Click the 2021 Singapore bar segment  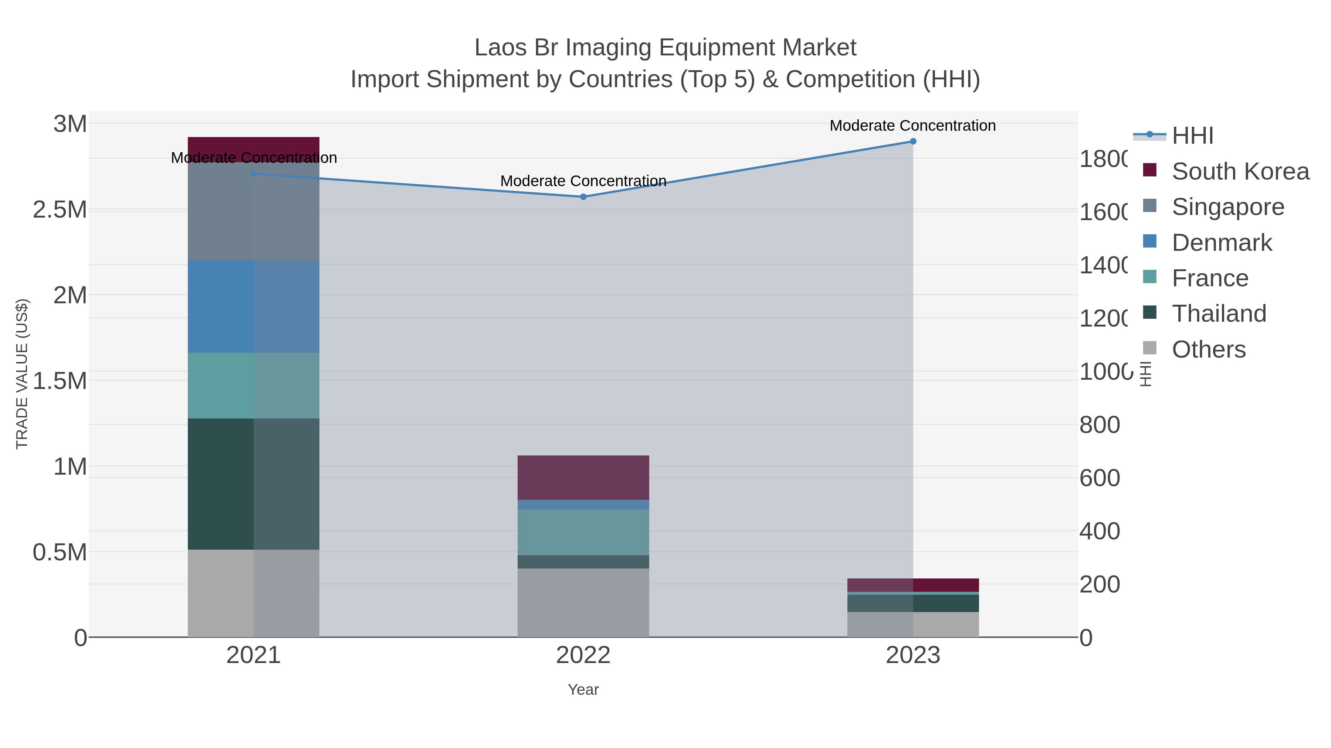point(254,212)
